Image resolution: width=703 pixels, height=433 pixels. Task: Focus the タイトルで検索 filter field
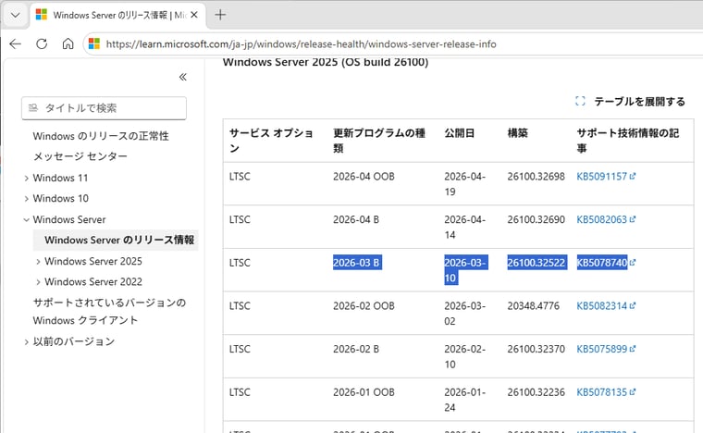click(x=104, y=108)
